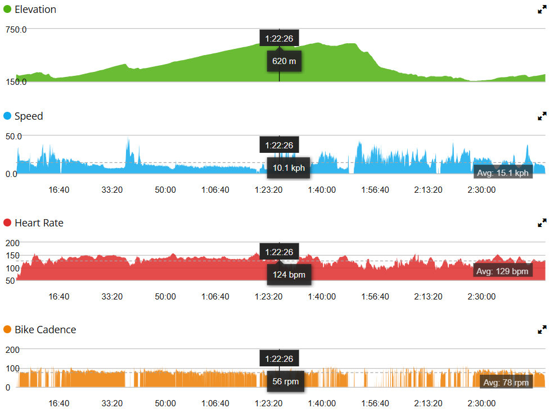Screen dimensions: 554x413
Task: Select the Elevation chart title
Action: pos(35,9)
